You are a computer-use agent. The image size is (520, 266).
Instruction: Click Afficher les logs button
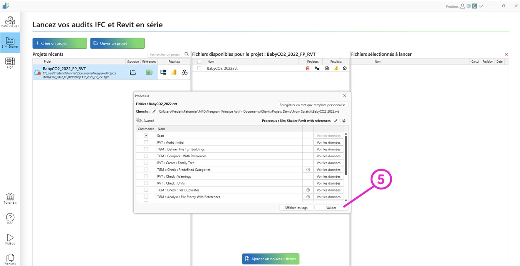(x=296, y=208)
